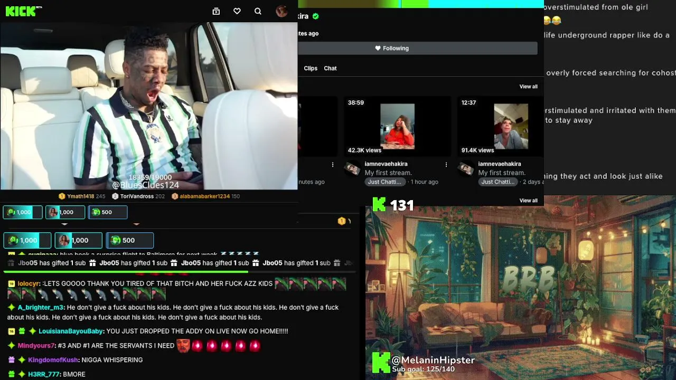Click the Just Chatting tag under the 12:37 video
The width and height of the screenshot is (676, 380).
498,182
